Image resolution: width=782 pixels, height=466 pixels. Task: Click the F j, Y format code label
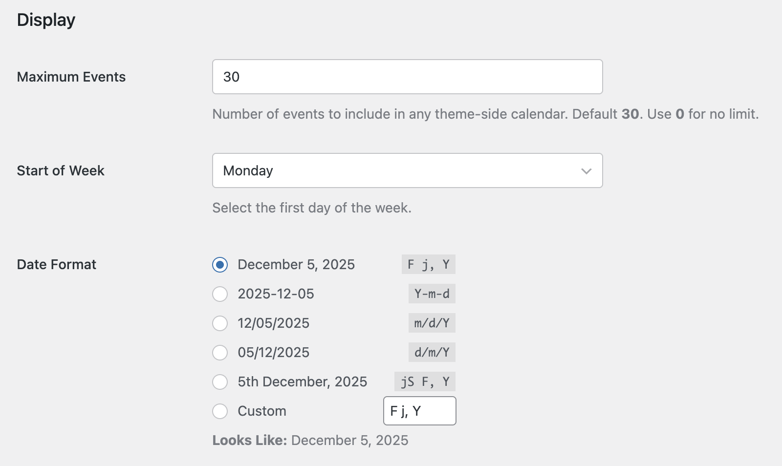click(428, 264)
